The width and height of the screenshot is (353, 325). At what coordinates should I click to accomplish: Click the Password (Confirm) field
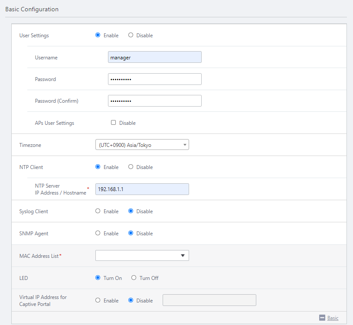[154, 101]
